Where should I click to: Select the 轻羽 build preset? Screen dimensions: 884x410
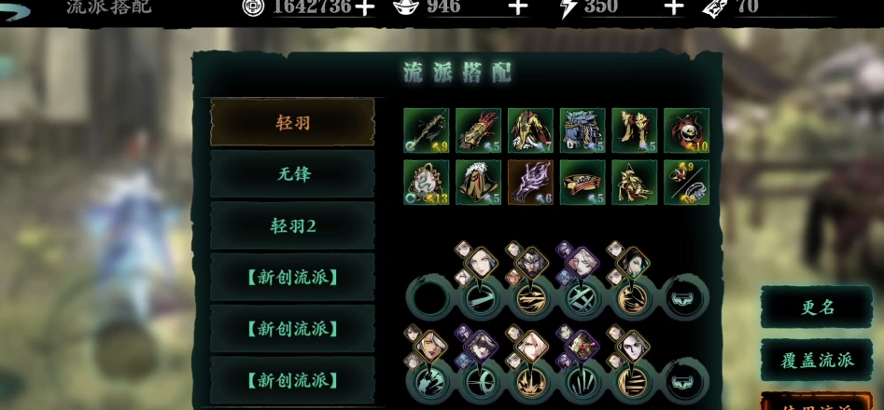click(292, 122)
